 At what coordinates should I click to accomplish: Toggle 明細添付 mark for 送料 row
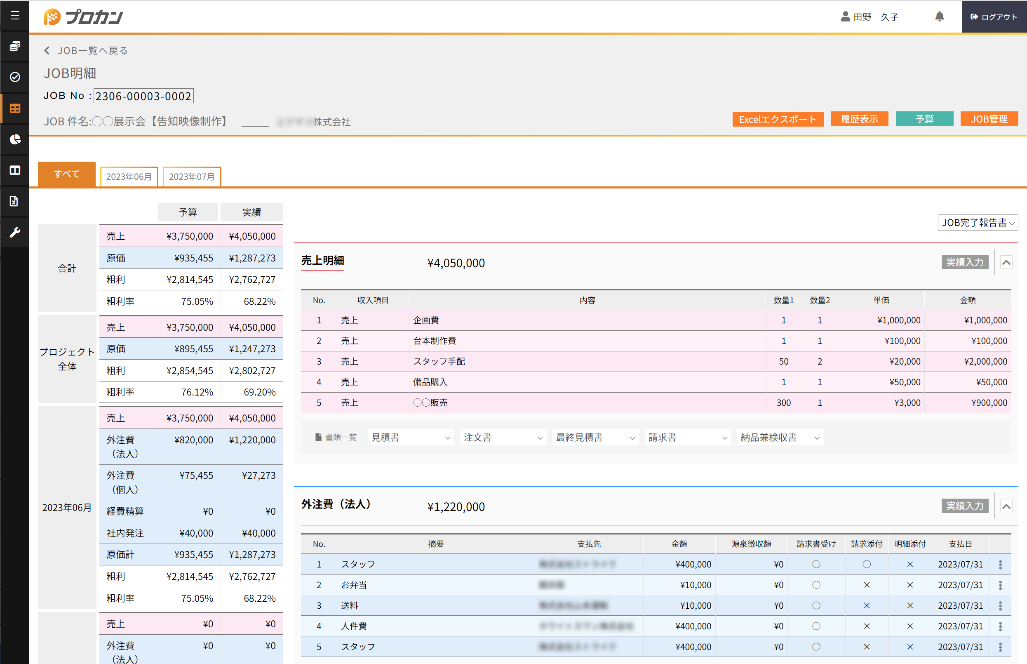(x=909, y=606)
